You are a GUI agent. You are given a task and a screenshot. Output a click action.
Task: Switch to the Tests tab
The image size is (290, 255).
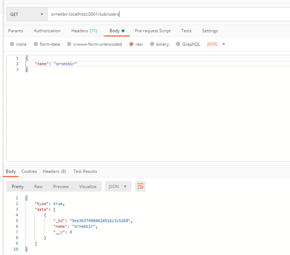186,31
